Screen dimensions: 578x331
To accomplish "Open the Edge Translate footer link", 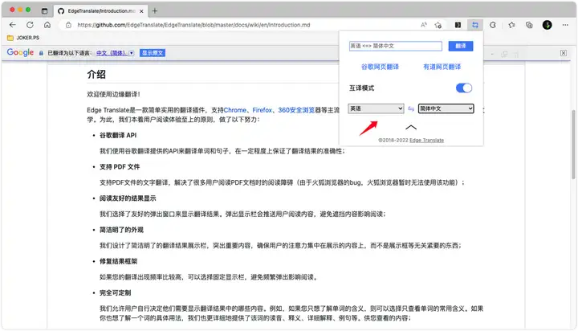I will coord(426,141).
